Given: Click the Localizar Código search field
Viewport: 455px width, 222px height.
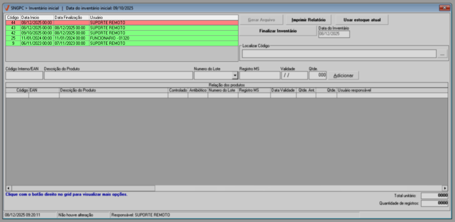Looking at the screenshot, I should [x=339, y=54].
